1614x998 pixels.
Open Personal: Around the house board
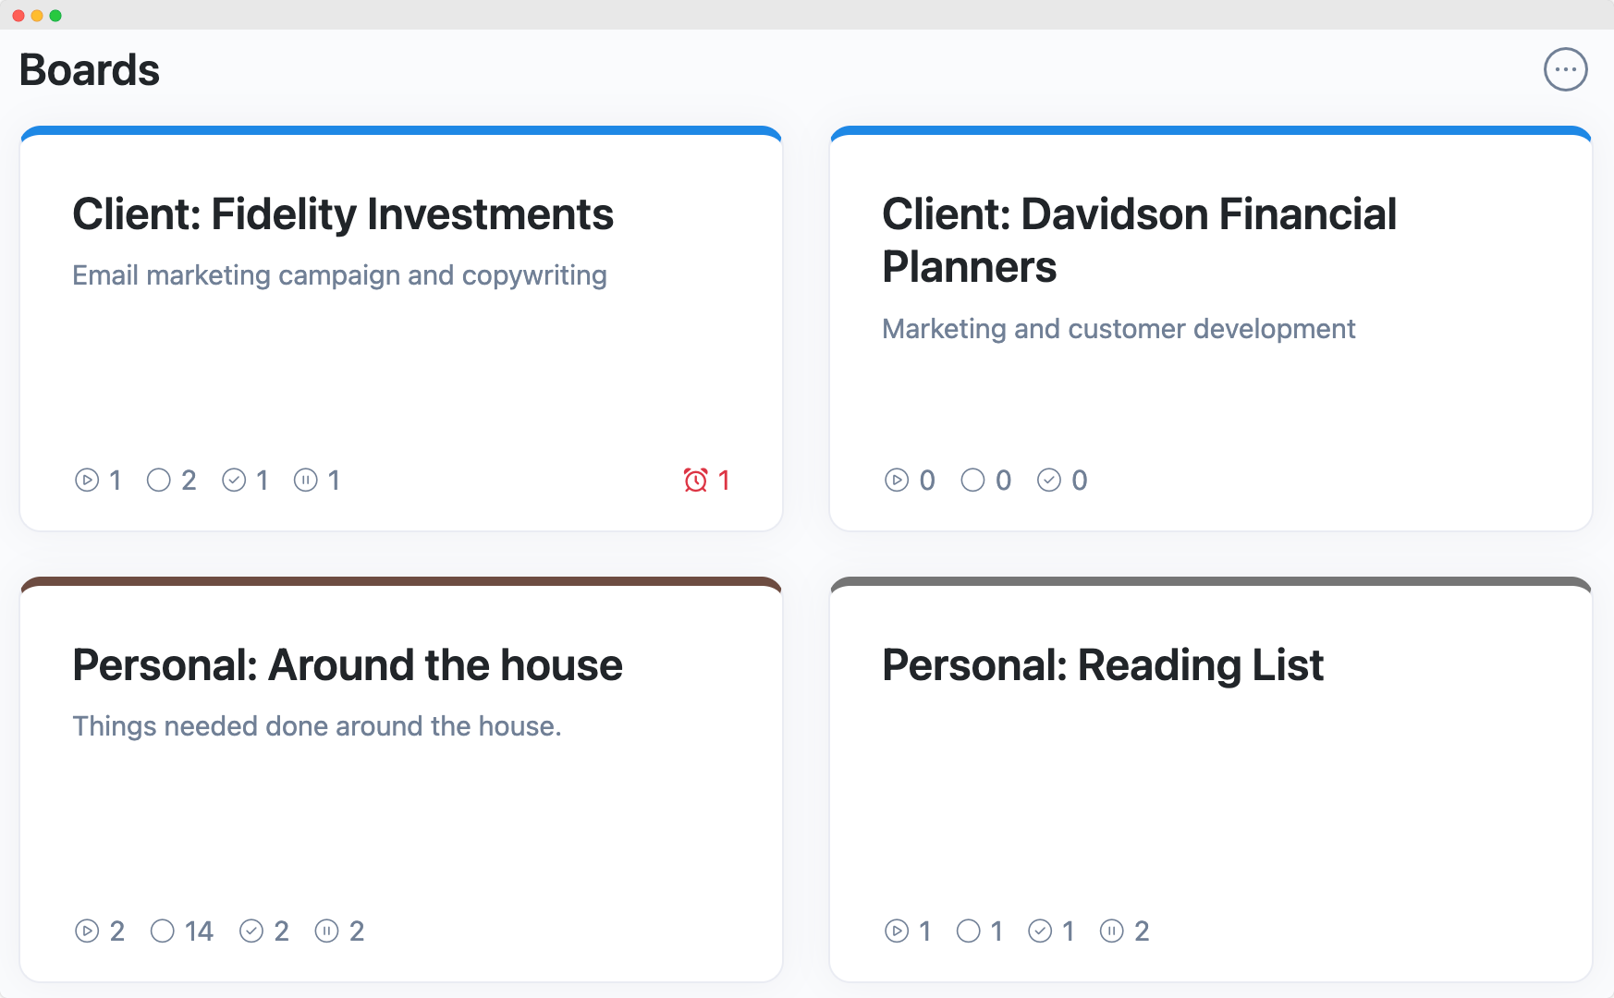(348, 665)
